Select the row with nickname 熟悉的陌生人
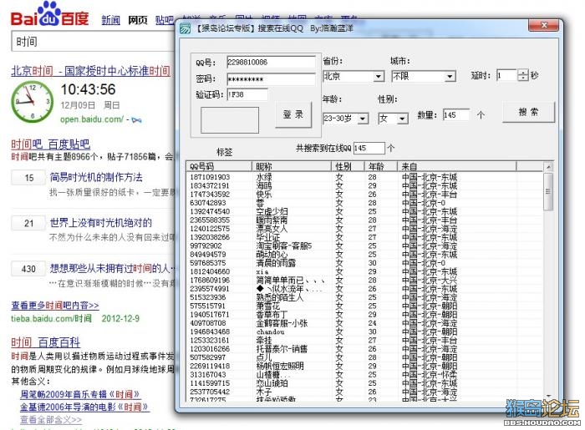The image size is (585, 430). (364, 297)
